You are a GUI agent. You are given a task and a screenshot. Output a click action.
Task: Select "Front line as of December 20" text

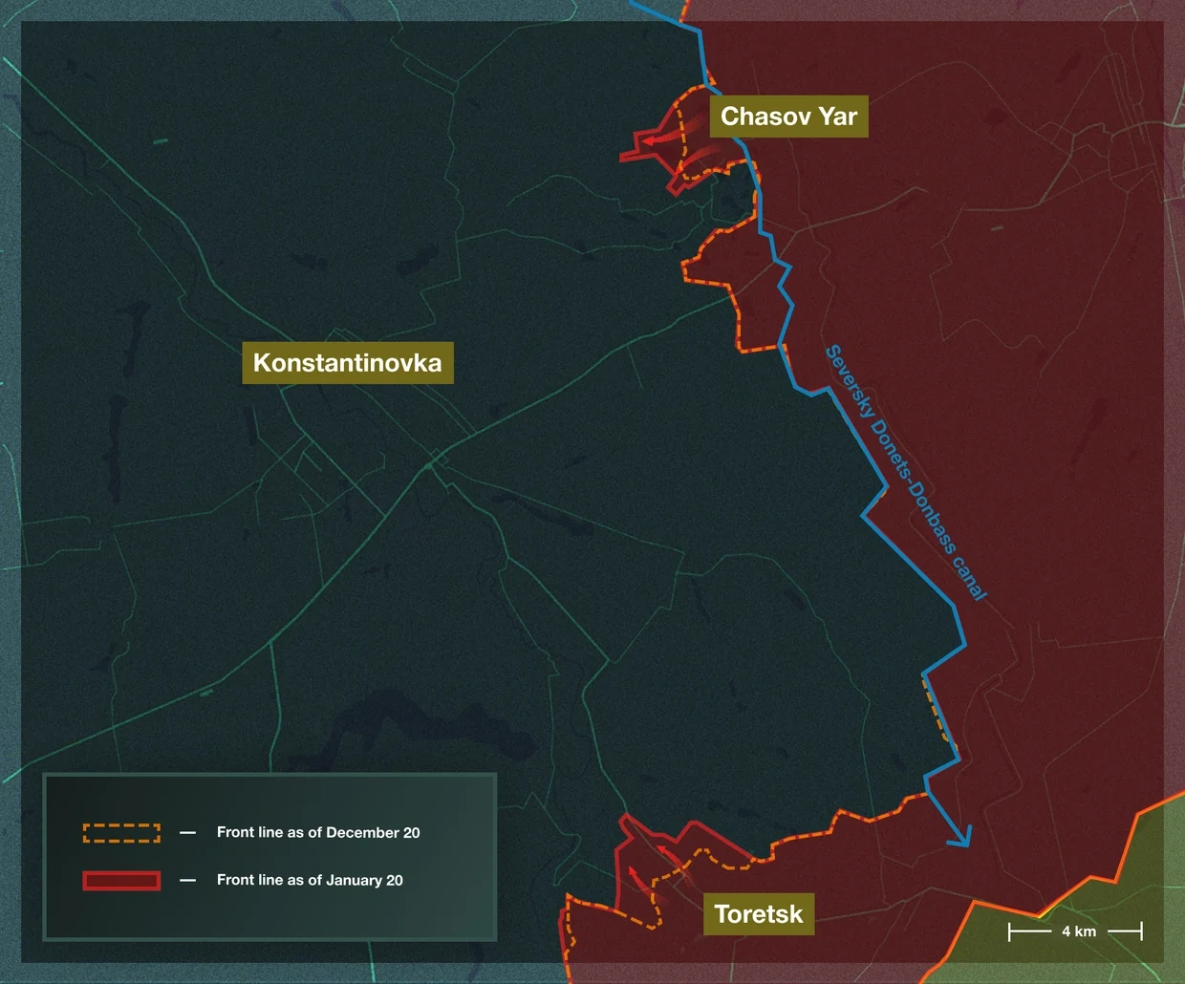pos(318,833)
